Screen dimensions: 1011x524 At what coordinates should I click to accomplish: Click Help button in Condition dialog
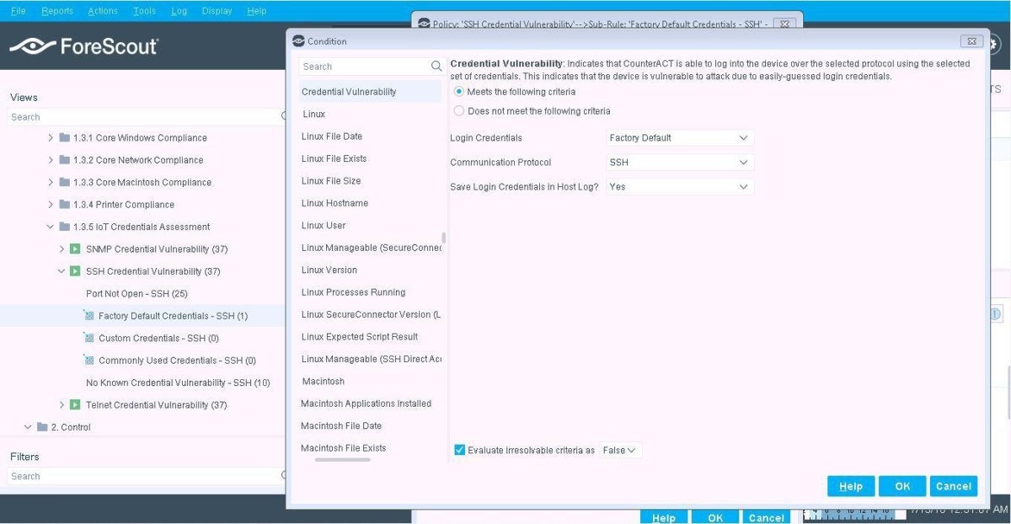[851, 486]
